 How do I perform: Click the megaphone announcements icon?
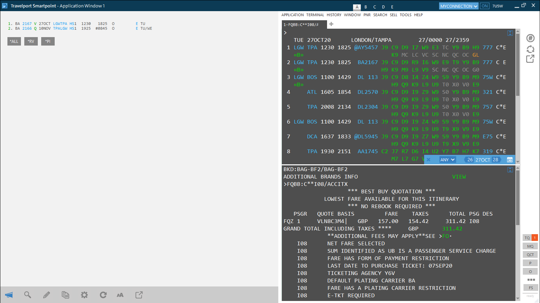point(9,295)
